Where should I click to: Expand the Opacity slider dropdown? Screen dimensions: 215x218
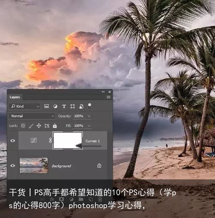coord(89,116)
